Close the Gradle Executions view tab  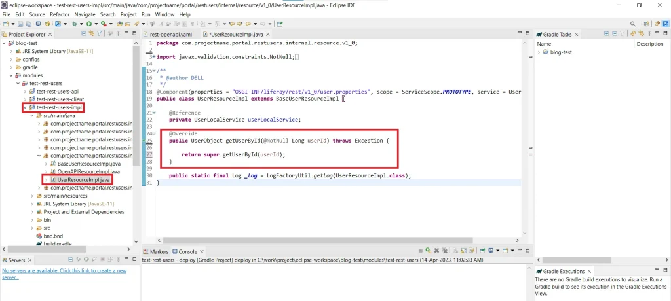(x=589, y=271)
